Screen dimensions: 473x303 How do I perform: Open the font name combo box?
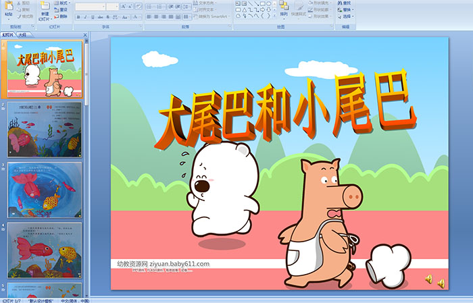[x=90, y=7]
